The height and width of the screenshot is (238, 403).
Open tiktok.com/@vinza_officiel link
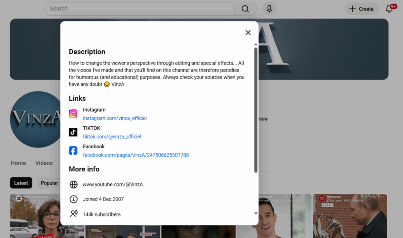point(112,137)
